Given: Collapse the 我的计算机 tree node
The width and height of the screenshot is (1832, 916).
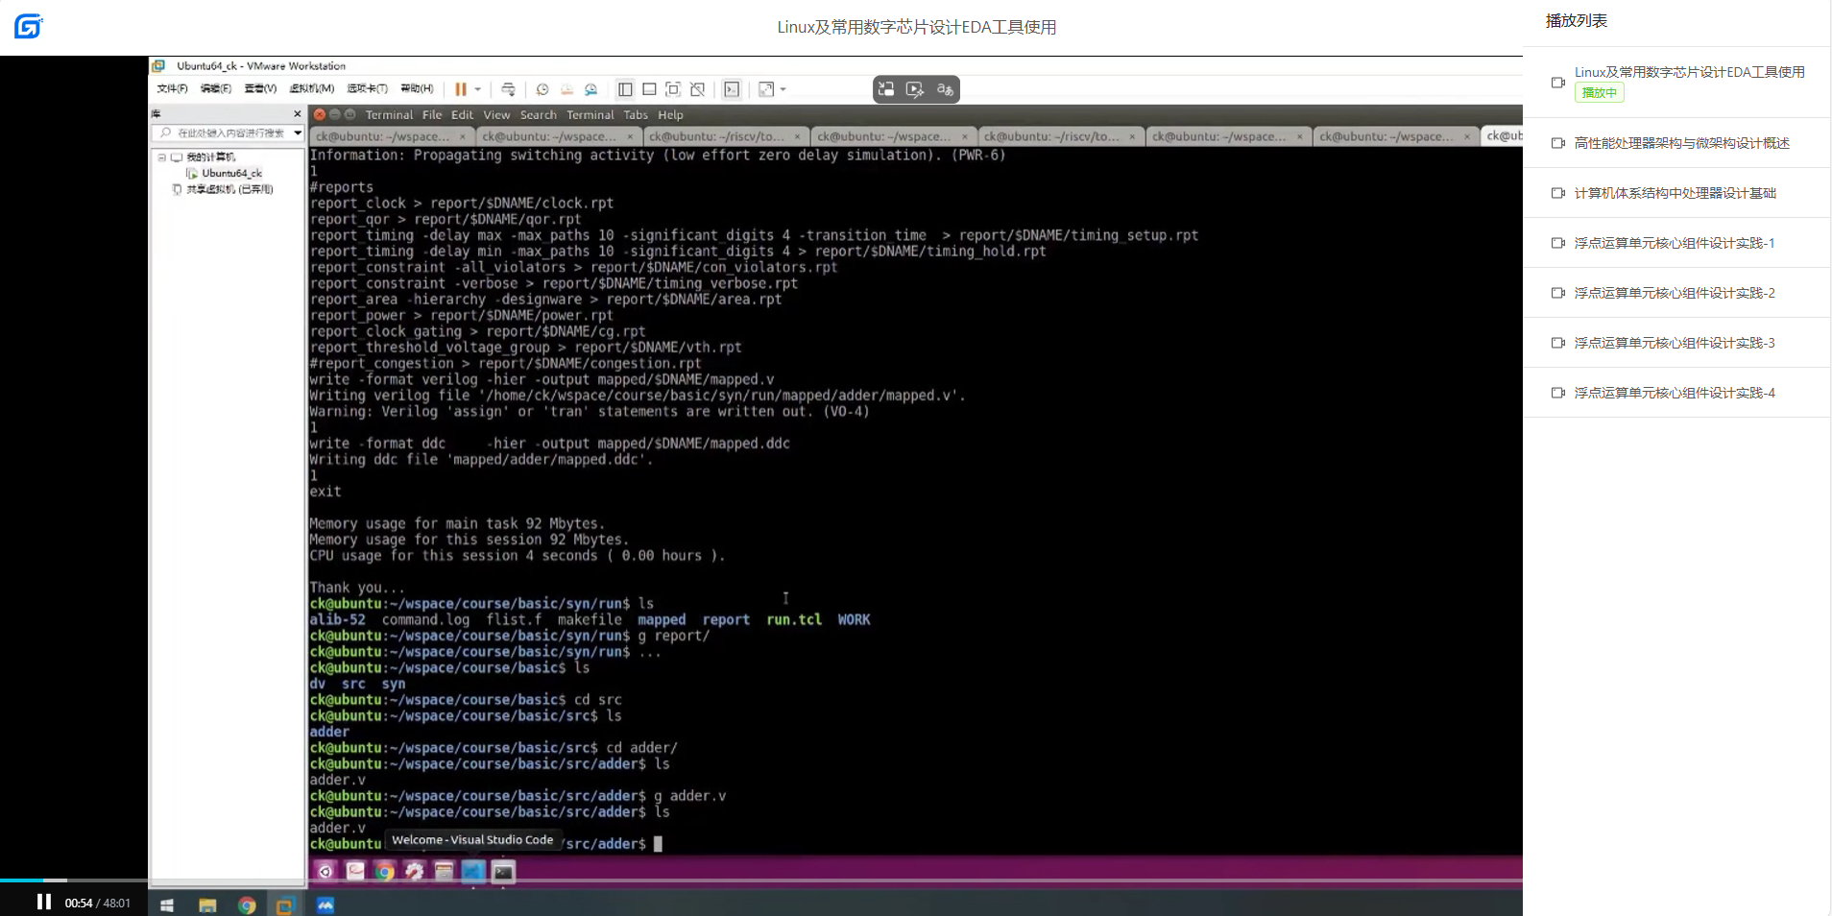Looking at the screenshot, I should (162, 157).
